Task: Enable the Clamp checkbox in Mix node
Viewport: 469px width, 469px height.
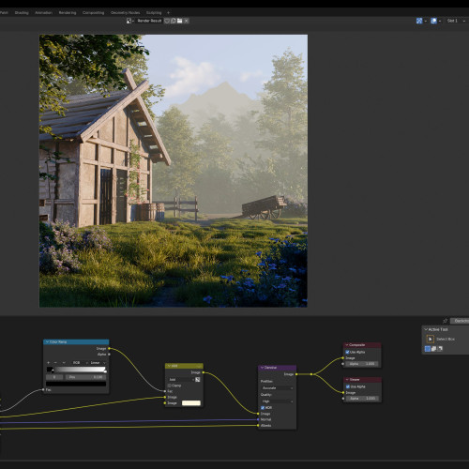Action: [x=170, y=386]
